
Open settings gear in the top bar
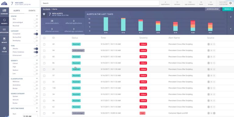point(230,3)
